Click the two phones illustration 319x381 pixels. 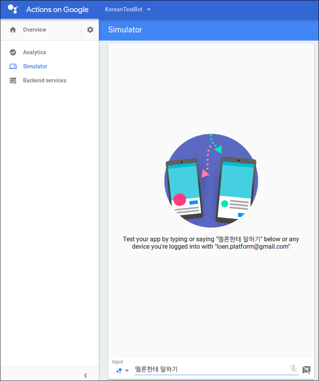point(211,180)
